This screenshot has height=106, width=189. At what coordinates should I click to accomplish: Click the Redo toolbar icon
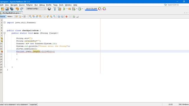coord(22,9)
